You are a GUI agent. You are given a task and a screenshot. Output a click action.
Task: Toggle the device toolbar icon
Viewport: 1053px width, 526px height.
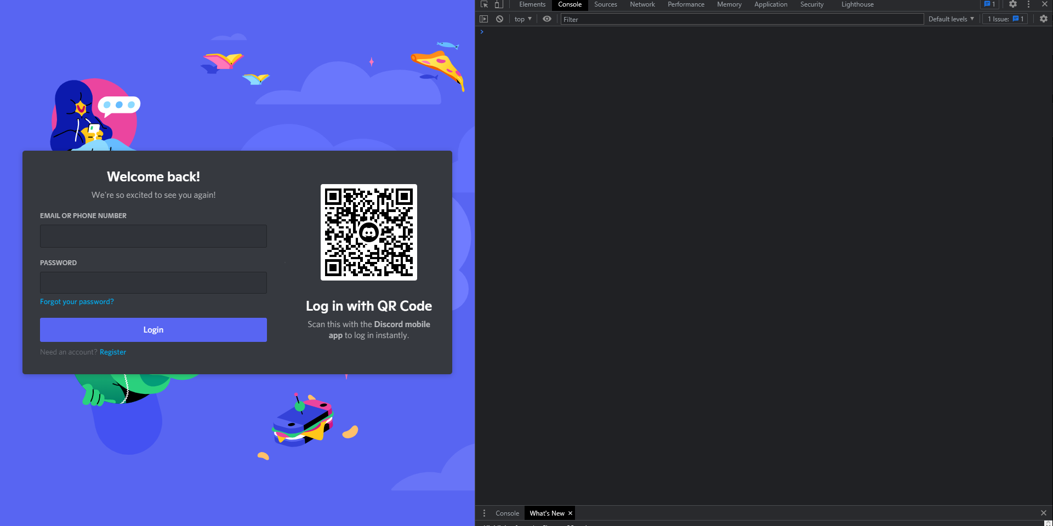click(499, 4)
